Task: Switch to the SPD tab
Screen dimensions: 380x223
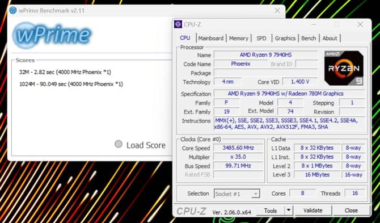Action: tap(261, 38)
